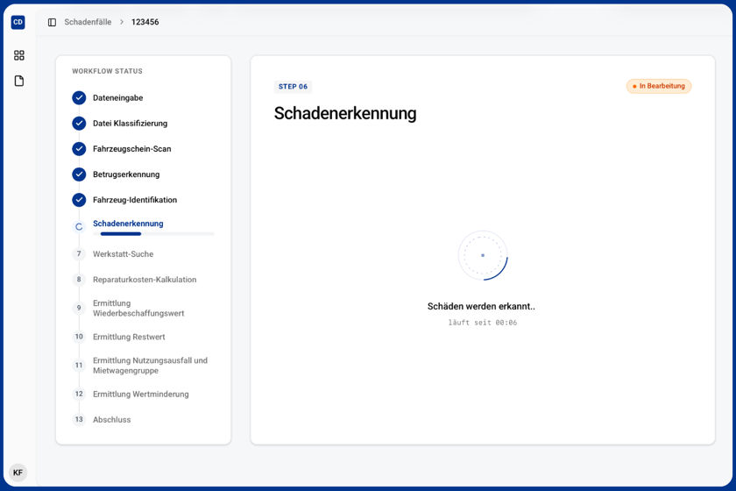Click step number 13 circle
The width and height of the screenshot is (736, 491).
[x=79, y=419]
